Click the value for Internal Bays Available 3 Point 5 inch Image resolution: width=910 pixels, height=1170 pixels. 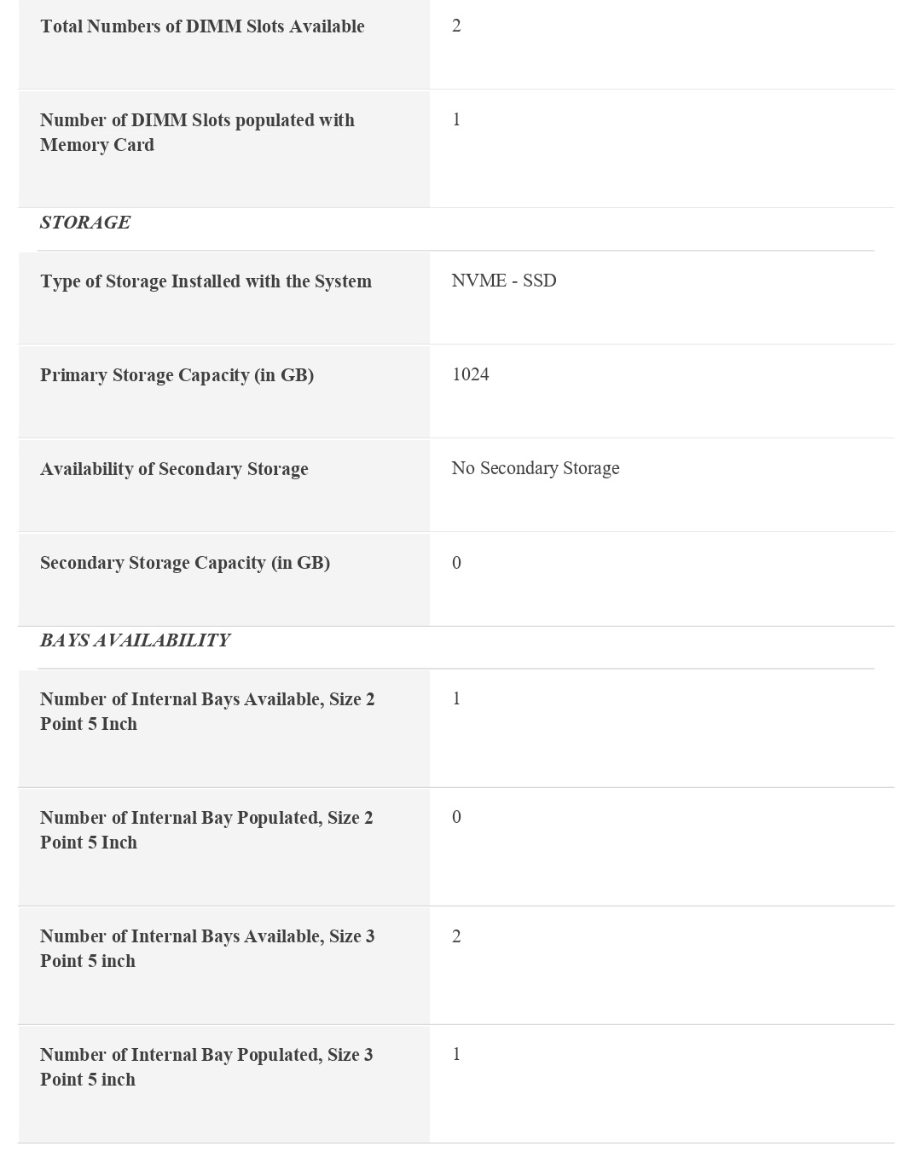tap(456, 936)
